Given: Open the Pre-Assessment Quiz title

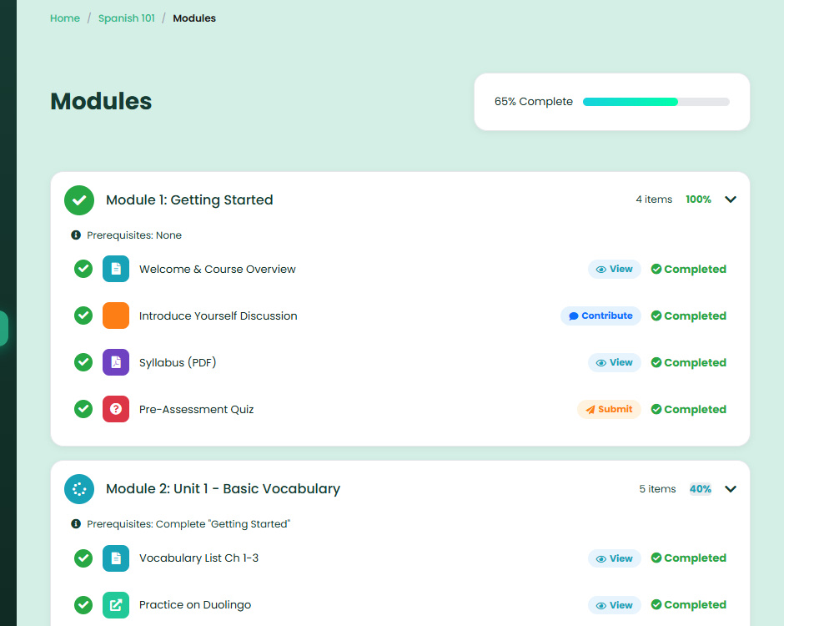Looking at the screenshot, I should (196, 409).
